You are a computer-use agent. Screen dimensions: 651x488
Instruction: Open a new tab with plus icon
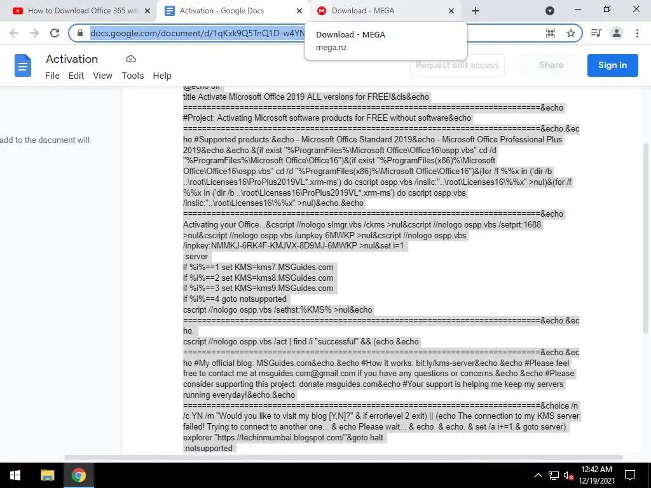coord(476,11)
